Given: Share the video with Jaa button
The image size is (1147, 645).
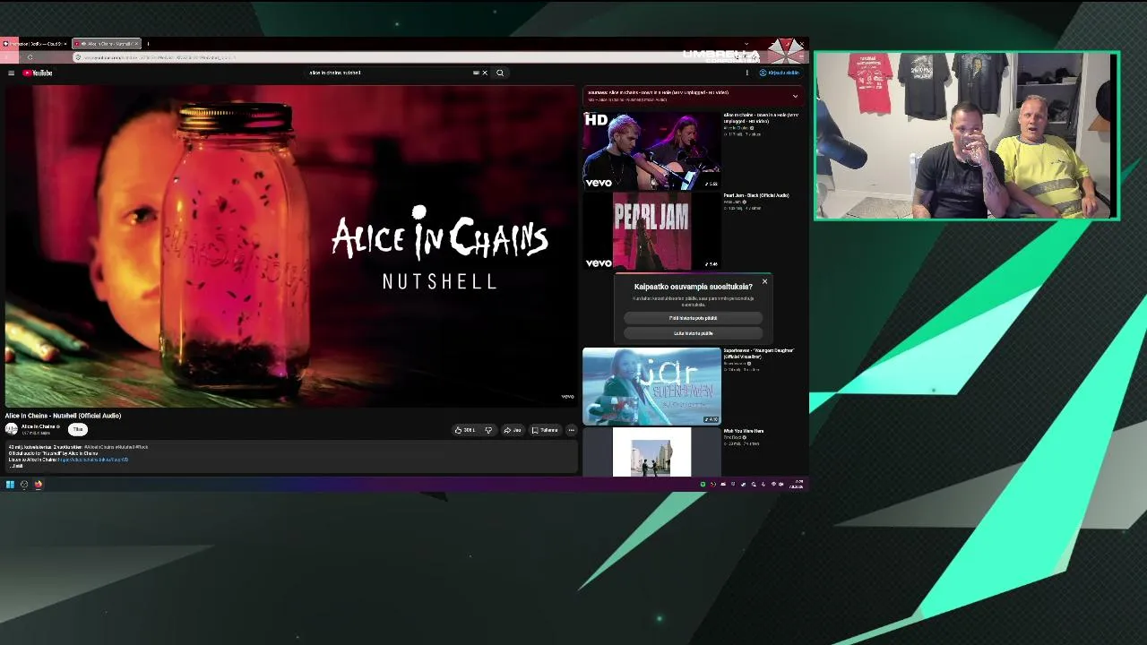Looking at the screenshot, I should pos(513,430).
